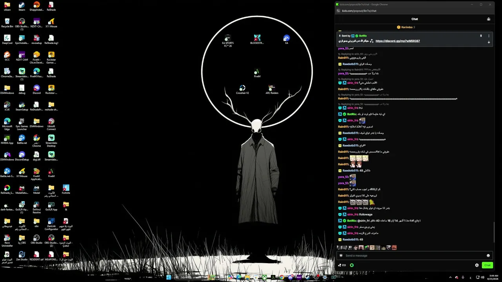Click the chat vertical scrollbar
The image size is (502, 282).
click(494, 232)
